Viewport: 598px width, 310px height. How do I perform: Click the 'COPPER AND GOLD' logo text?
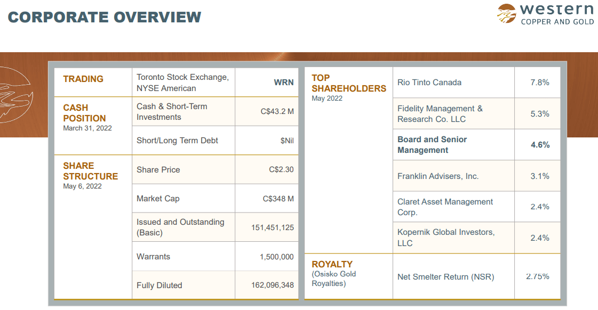(x=557, y=22)
